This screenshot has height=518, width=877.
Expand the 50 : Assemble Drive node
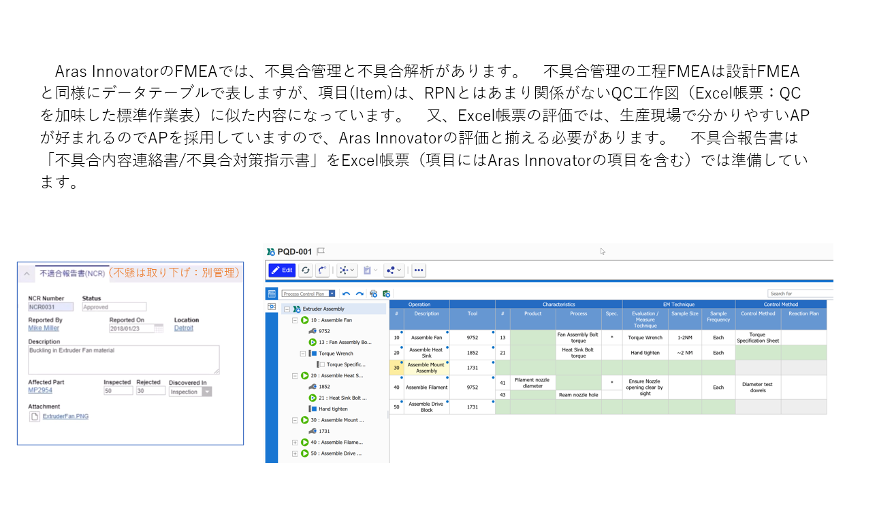coord(295,453)
